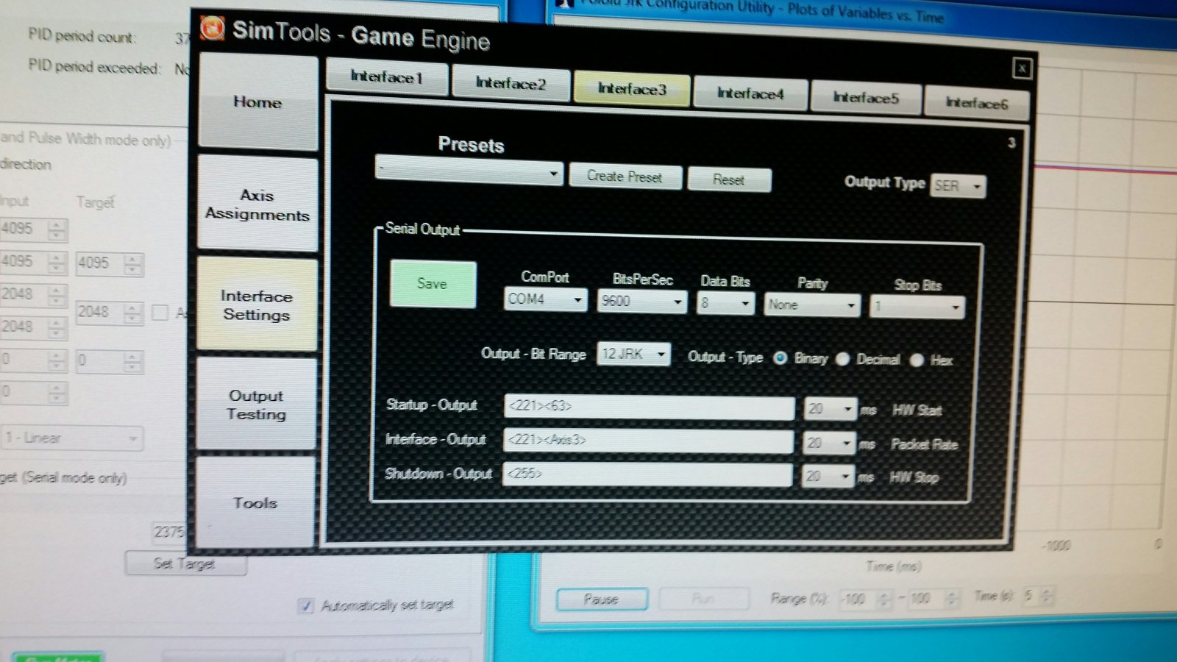Click the target 2048 value field
The height and width of the screenshot is (662, 1177).
(x=100, y=312)
